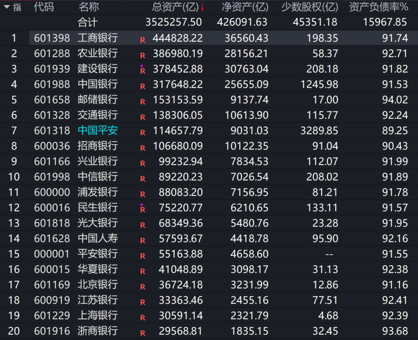This screenshot has width=418, height=340.
Task: Sort by the 总资产(亿) column header
Action: point(175,7)
